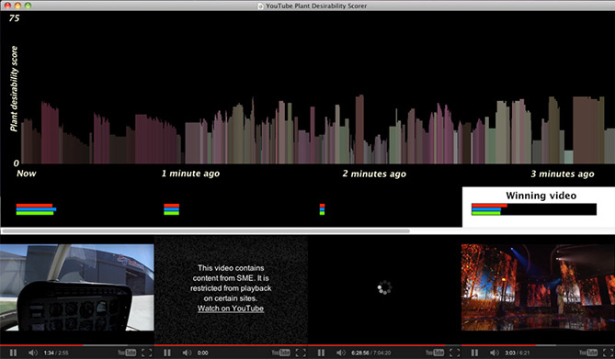The image size is (615, 359).
Task: Pause the loading video at 6:28:56
Action: click(321, 353)
